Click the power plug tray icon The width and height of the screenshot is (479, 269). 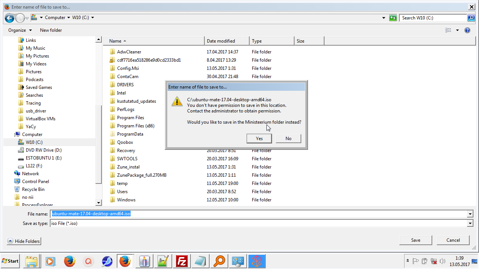(425, 261)
